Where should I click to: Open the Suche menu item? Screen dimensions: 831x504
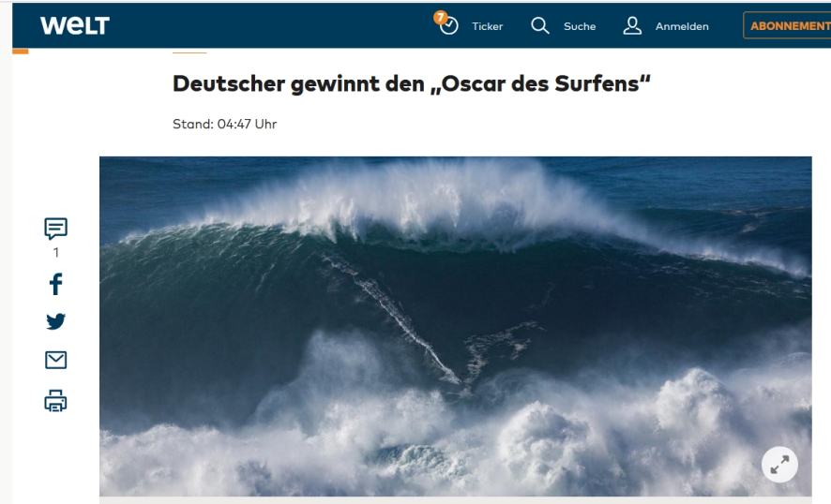coord(580,26)
